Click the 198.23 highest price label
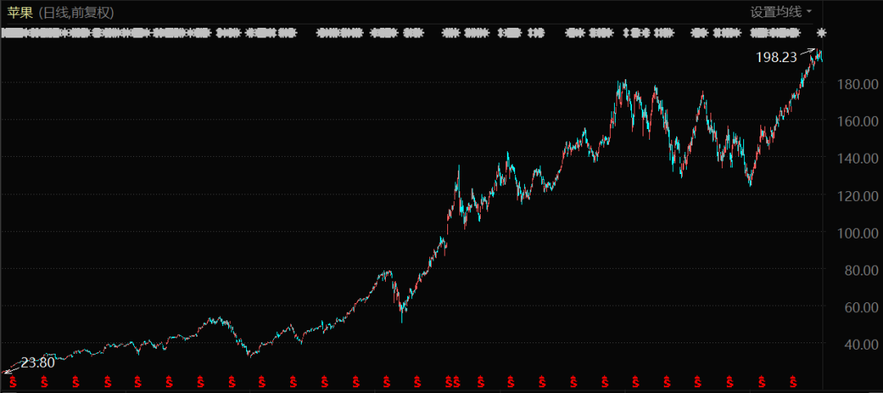 click(777, 57)
